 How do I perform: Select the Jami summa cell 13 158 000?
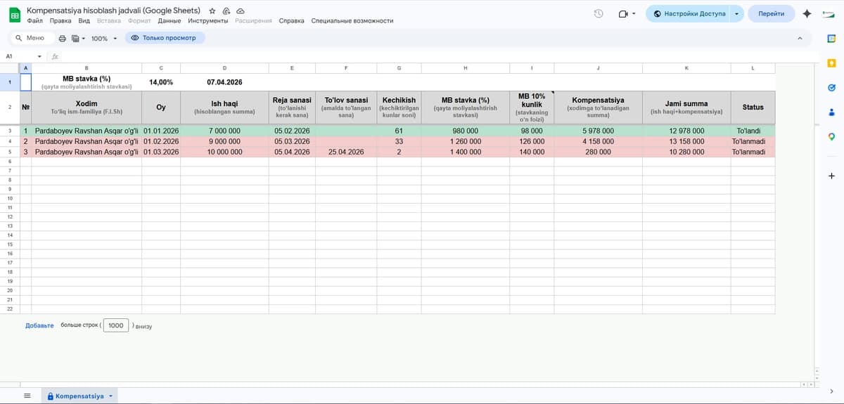(x=686, y=141)
